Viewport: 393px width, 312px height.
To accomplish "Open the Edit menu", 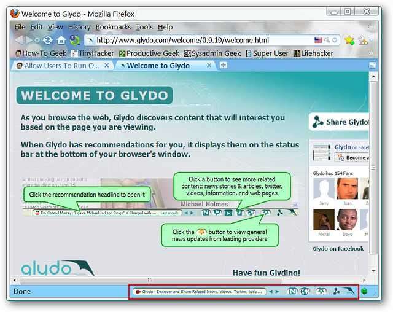I will (x=36, y=27).
